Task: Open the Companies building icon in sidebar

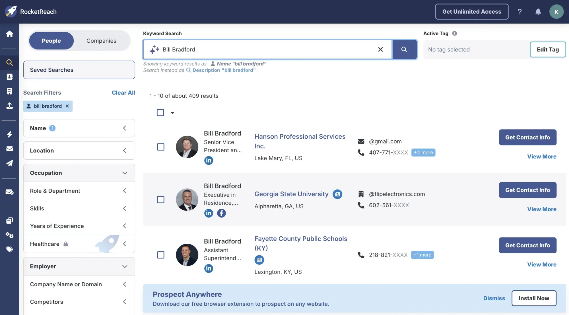Action: tap(9, 91)
